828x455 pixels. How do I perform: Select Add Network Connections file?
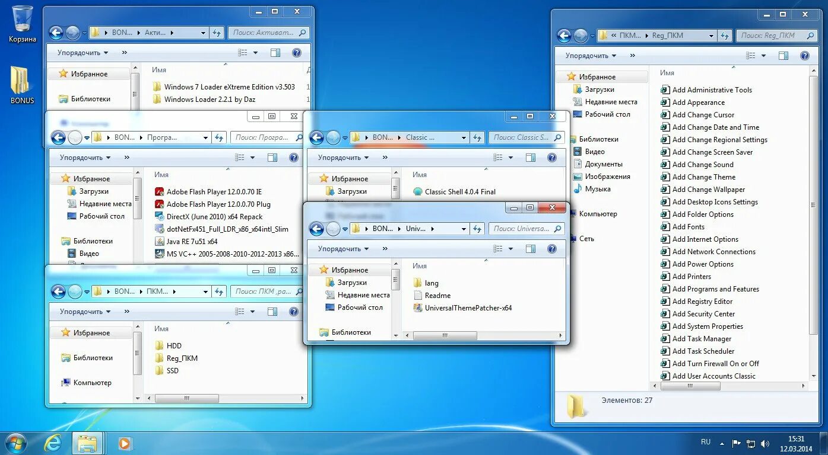[x=708, y=252]
